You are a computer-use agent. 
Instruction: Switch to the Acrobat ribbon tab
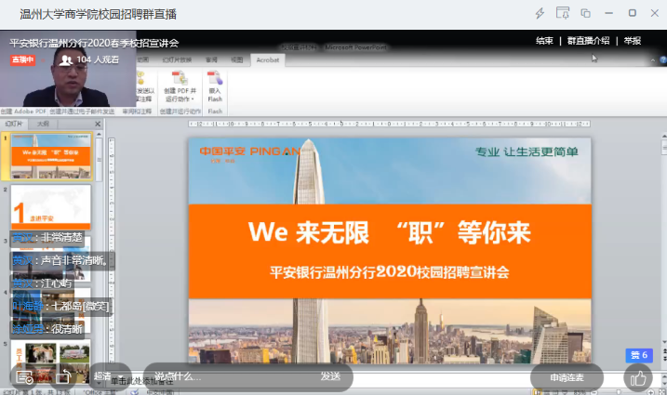267,59
